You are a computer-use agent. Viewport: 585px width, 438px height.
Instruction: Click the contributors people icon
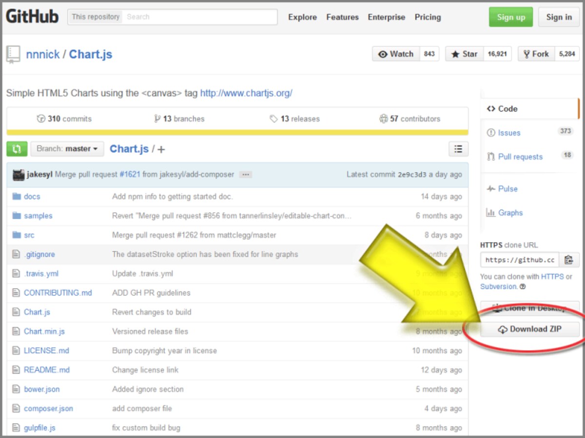coord(384,119)
